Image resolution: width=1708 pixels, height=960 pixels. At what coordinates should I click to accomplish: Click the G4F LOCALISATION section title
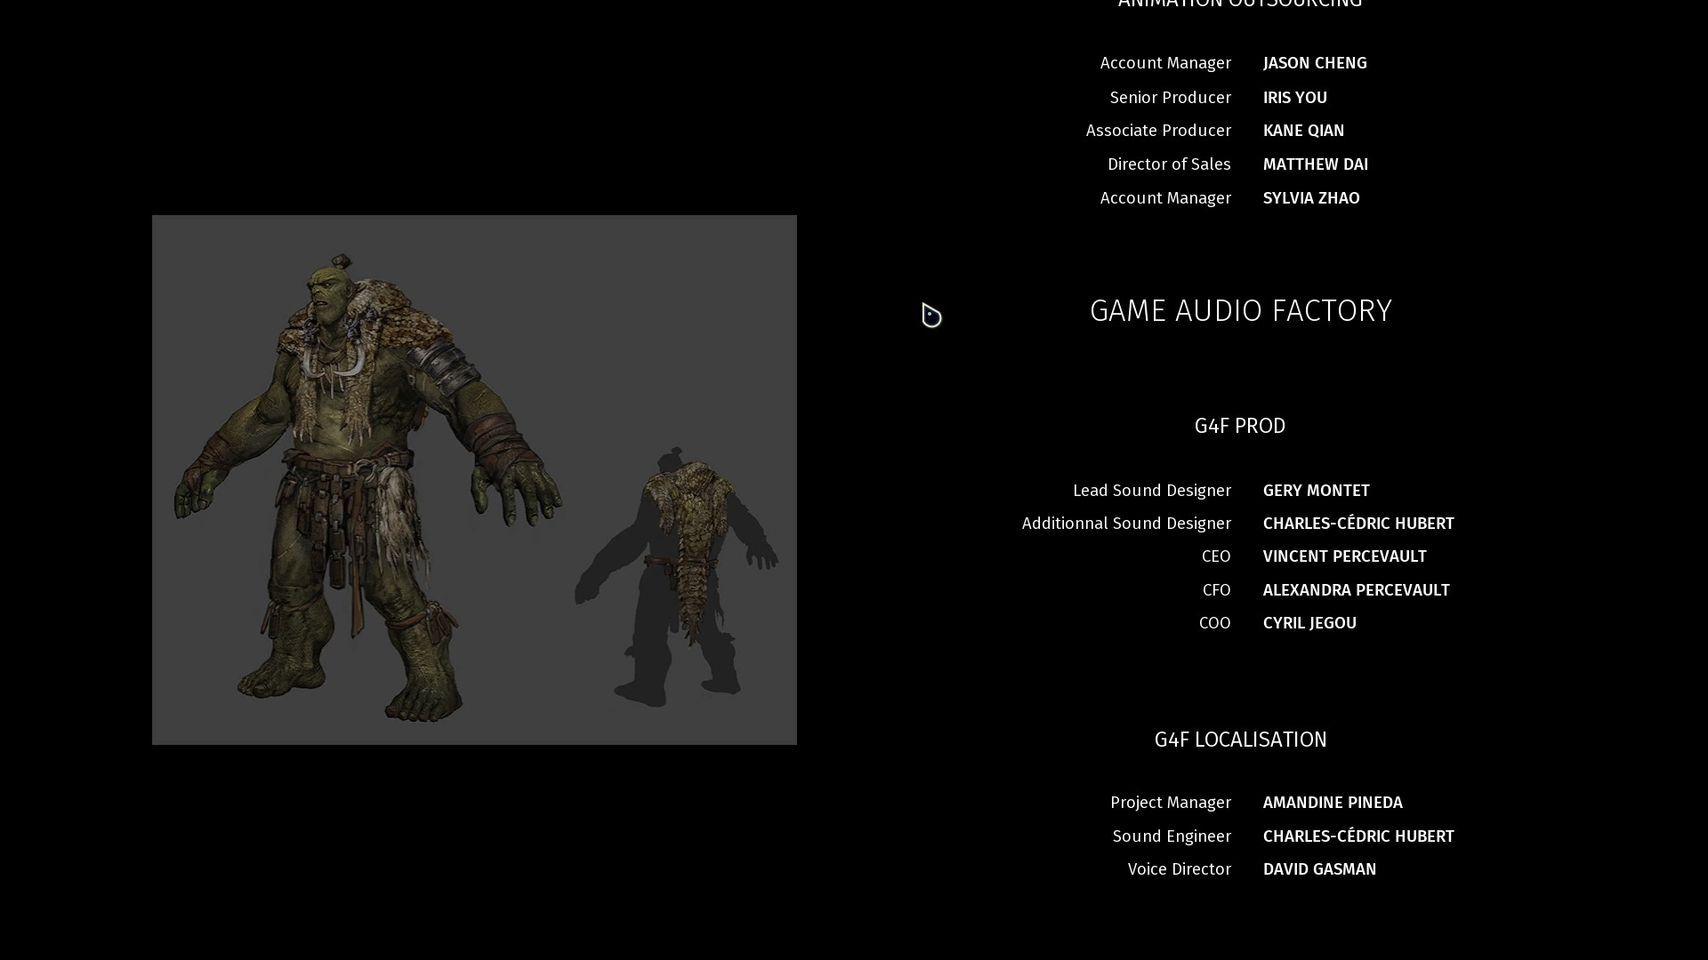click(1240, 740)
